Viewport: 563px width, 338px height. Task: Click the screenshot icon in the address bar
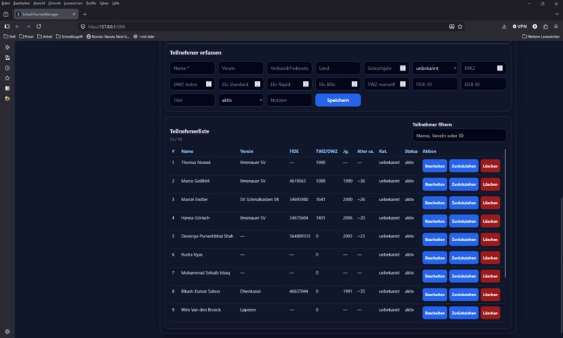[x=452, y=27]
